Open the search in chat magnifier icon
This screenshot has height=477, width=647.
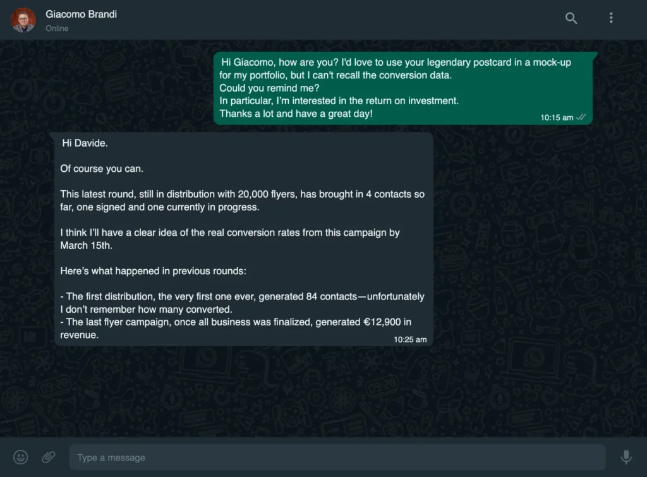(571, 18)
